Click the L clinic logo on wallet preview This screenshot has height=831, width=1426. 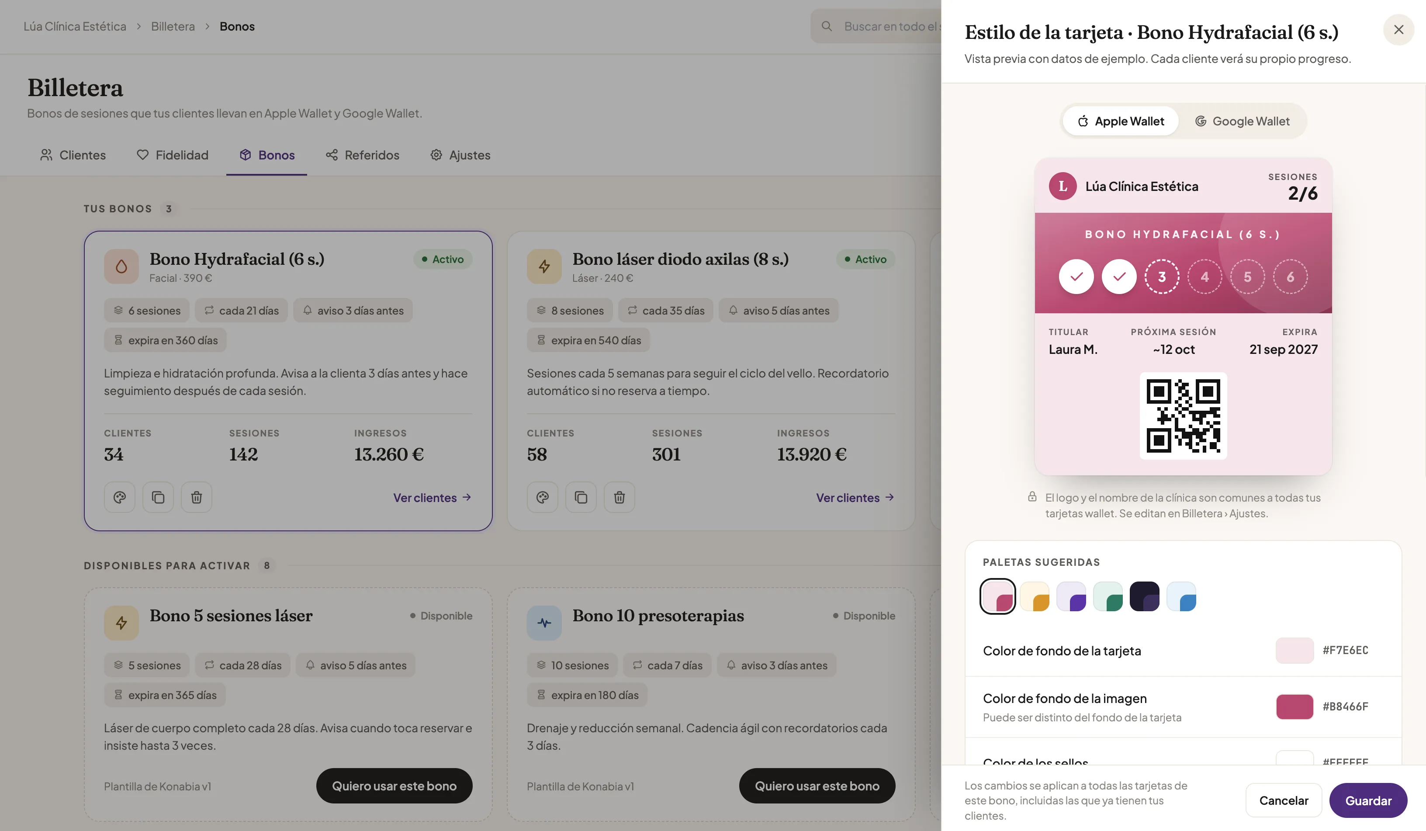1063,186
